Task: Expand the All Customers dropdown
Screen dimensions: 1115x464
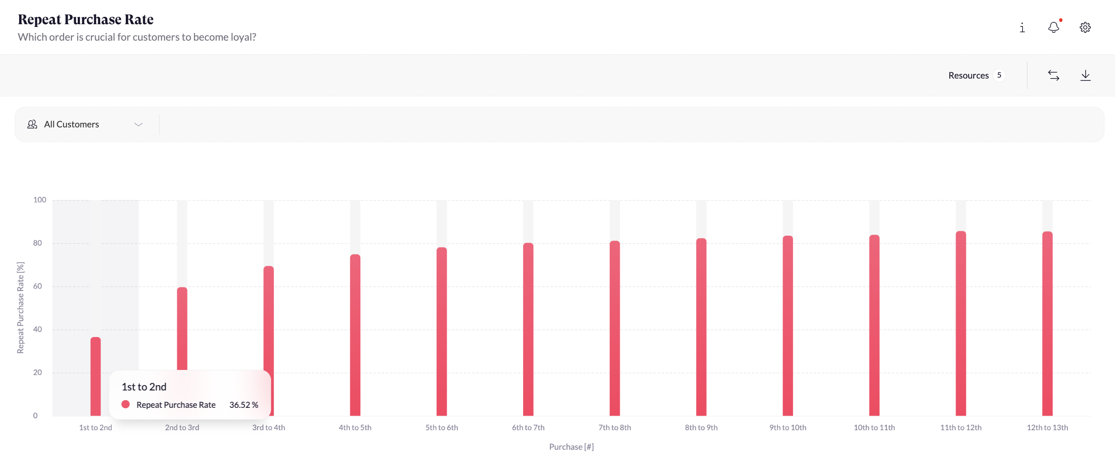Action: click(72, 124)
